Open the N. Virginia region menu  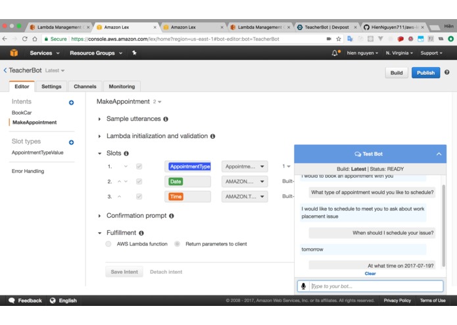coord(399,53)
